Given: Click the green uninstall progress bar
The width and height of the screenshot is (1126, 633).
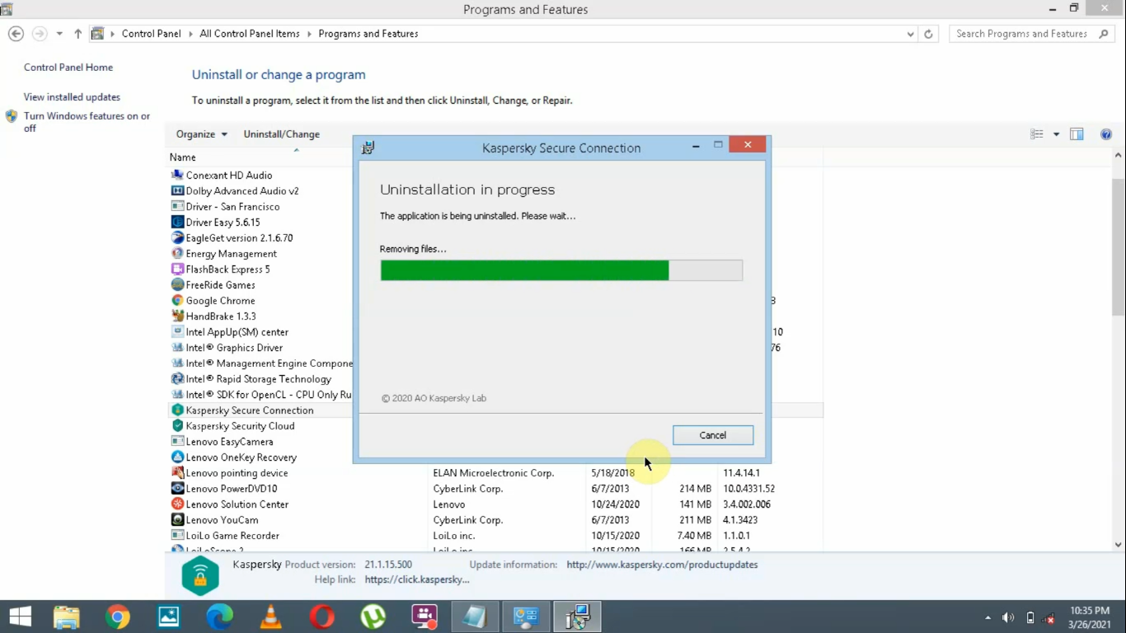Looking at the screenshot, I should [524, 270].
